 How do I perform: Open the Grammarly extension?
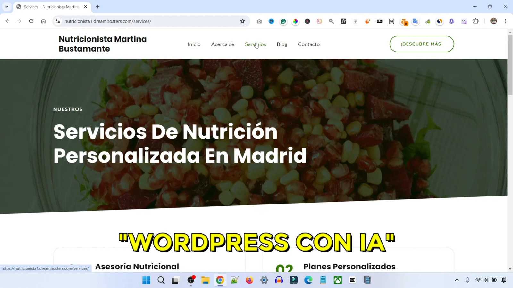click(283, 21)
